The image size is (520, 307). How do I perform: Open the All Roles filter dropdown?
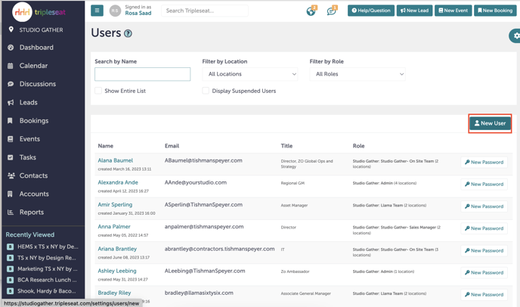[357, 74]
